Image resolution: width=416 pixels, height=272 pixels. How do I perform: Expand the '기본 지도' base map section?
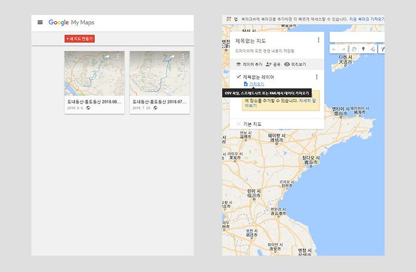pyautogui.click(x=239, y=124)
